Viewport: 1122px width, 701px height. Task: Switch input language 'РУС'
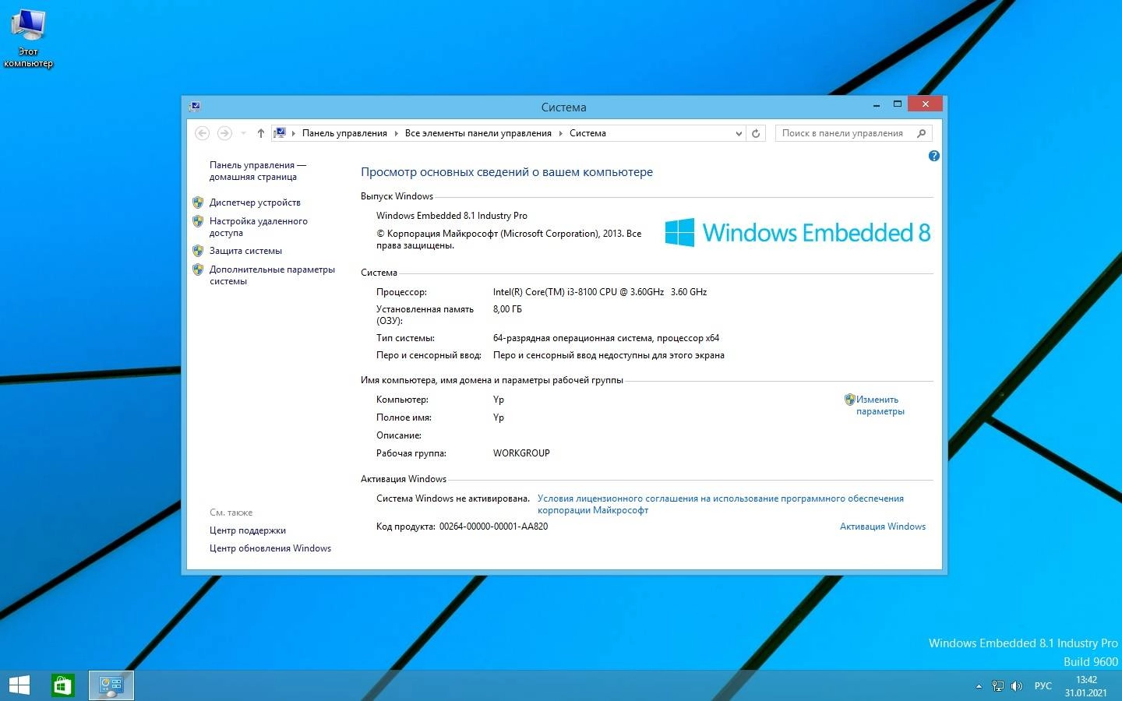click(1043, 686)
